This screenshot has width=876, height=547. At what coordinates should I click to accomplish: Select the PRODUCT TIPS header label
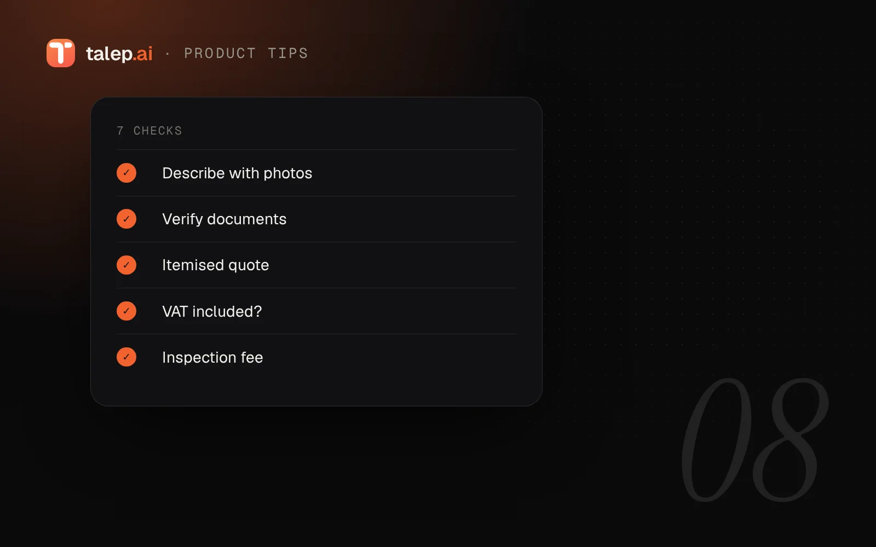(x=246, y=53)
